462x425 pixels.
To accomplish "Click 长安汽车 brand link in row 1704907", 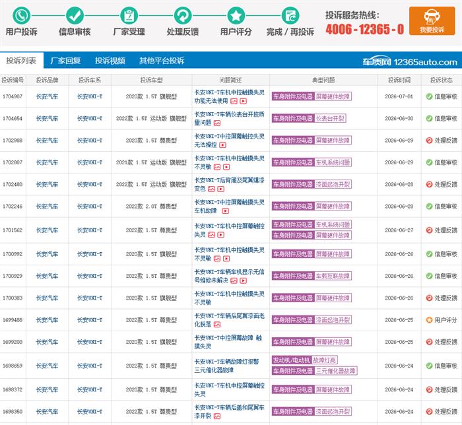I will [47, 96].
